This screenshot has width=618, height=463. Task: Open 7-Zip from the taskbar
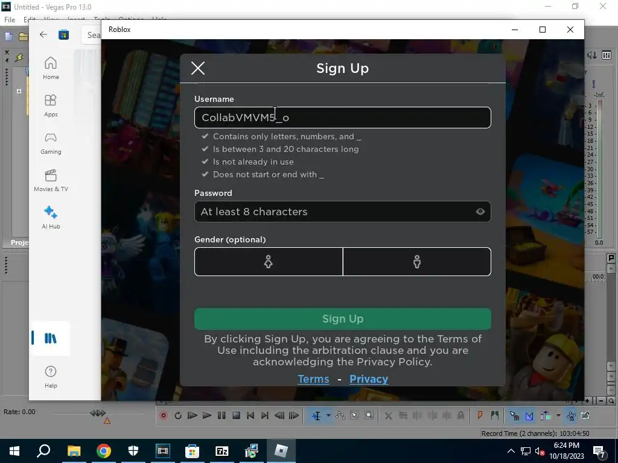pos(222,451)
